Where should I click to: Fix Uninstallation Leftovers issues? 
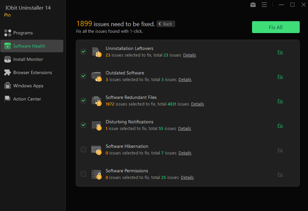pyautogui.click(x=280, y=52)
